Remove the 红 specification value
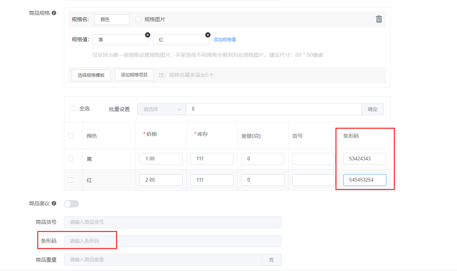This screenshot has height=271, width=457. [x=207, y=35]
